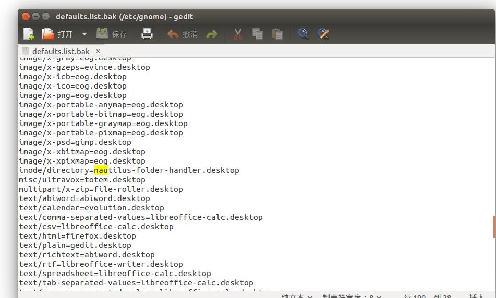Click line multipart/x-zip=file-roller.desktop
The image size is (496, 298).
(x=101, y=189)
